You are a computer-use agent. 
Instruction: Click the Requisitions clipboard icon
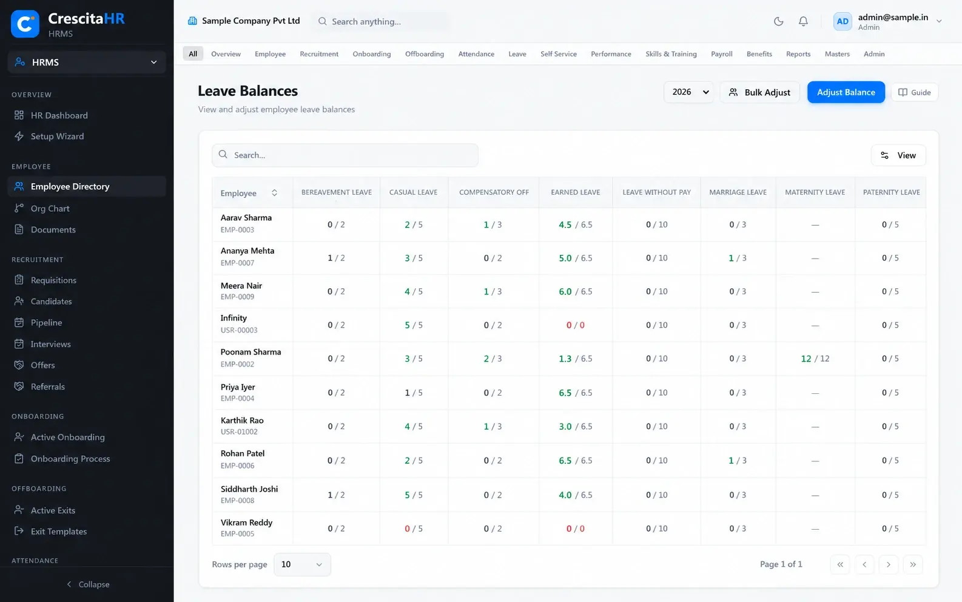coord(19,280)
